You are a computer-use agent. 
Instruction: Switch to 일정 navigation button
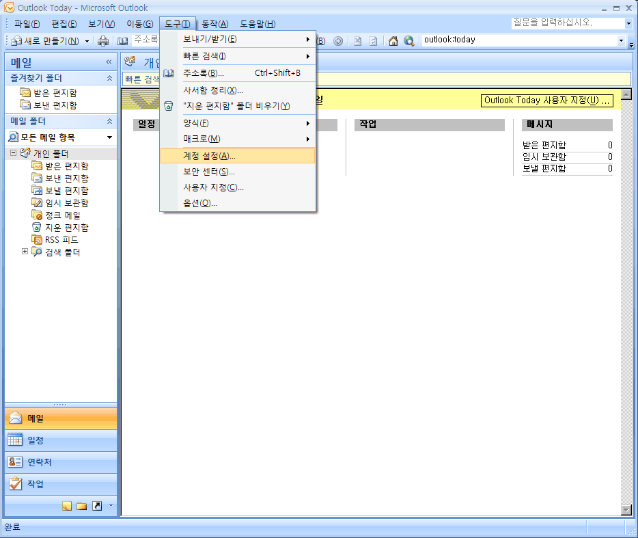point(61,440)
